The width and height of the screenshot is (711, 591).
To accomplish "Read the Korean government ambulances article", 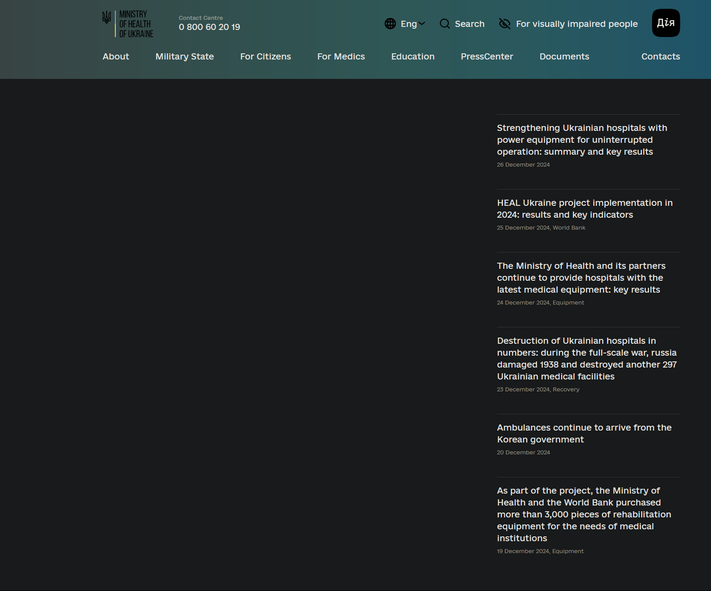I will click(584, 433).
